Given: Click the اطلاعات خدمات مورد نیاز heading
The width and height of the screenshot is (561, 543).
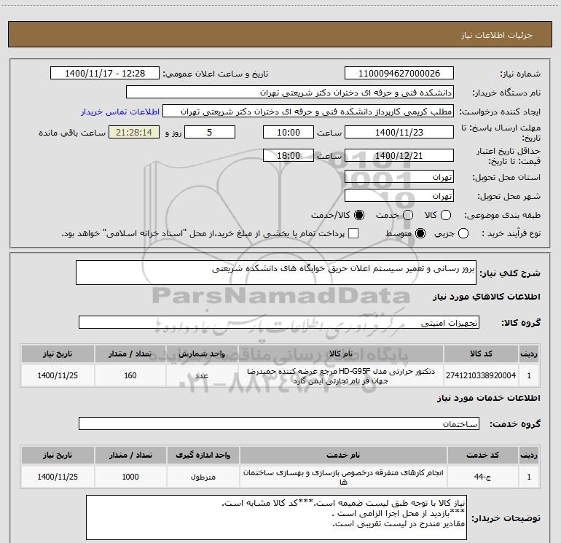Looking at the screenshot, I should pos(488,398).
